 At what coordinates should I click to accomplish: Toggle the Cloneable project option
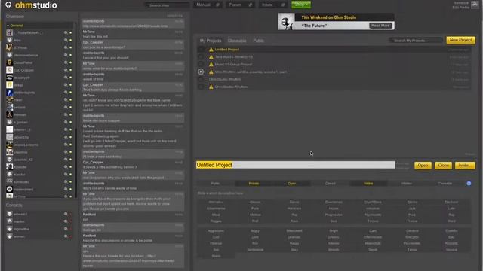point(445,184)
